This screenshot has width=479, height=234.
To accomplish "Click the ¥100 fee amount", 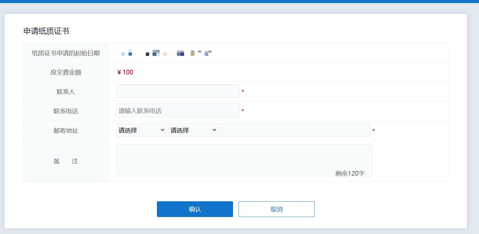I will pyautogui.click(x=125, y=72).
